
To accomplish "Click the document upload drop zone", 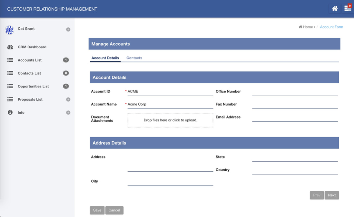I will click(x=170, y=120).
